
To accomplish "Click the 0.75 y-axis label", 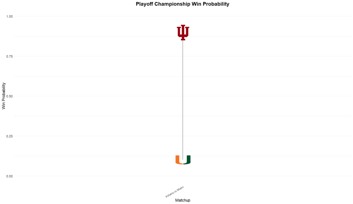I will [x=9, y=56].
